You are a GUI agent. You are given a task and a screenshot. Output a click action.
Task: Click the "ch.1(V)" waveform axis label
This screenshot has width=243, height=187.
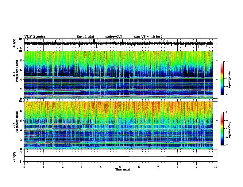click(x=15, y=43)
